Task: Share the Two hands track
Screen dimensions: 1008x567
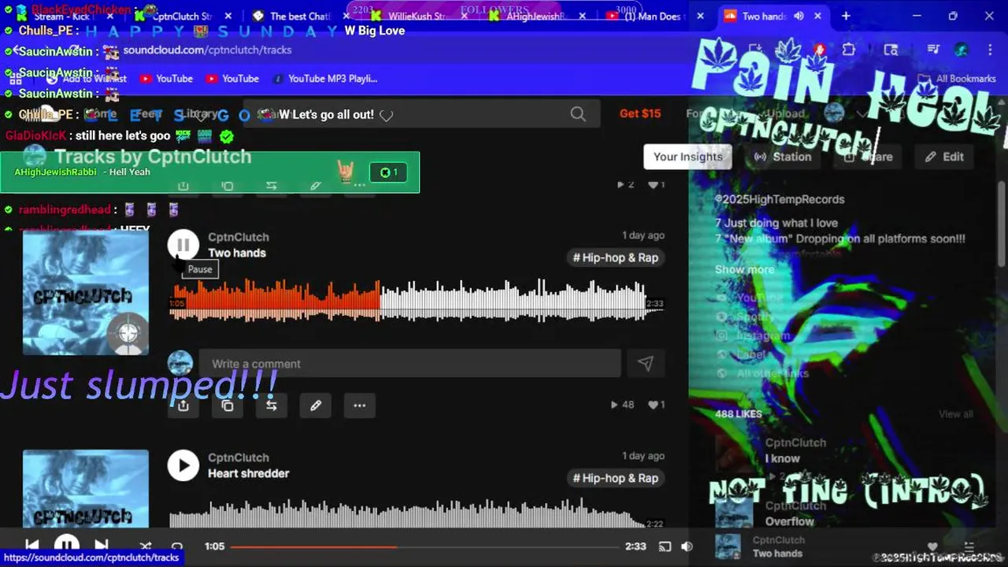Action: point(183,406)
